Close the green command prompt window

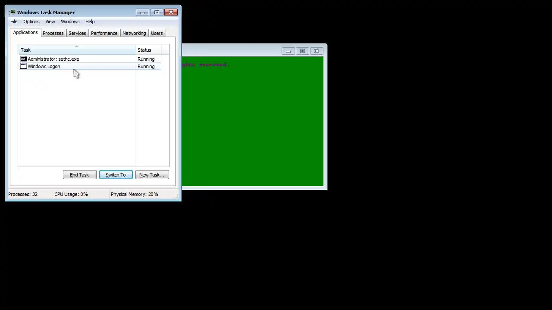(317, 51)
